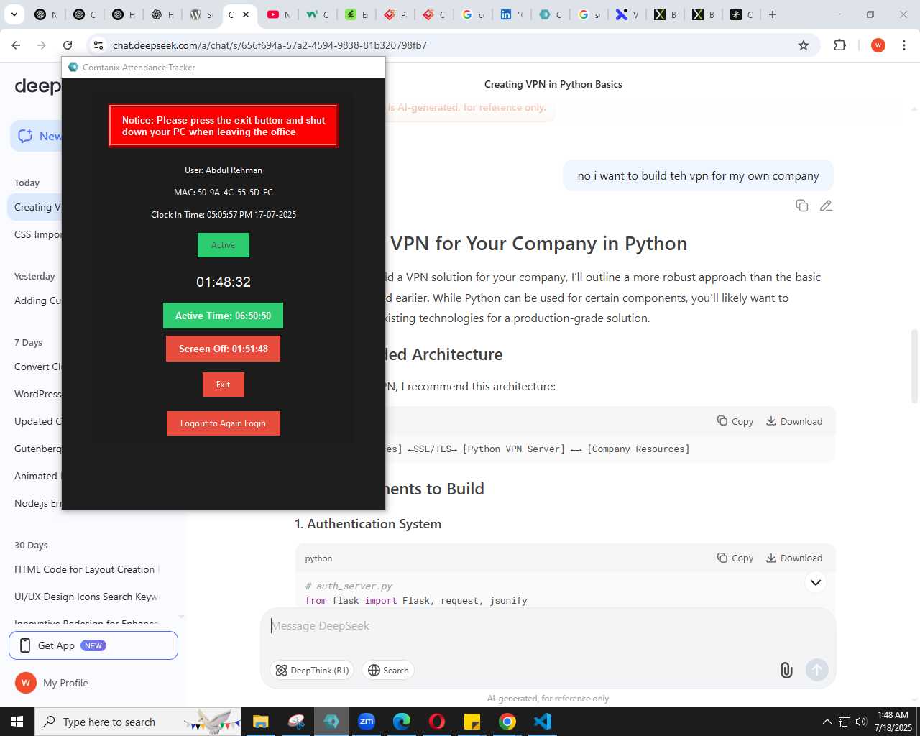Switch to the last tab before plus

coord(742,14)
